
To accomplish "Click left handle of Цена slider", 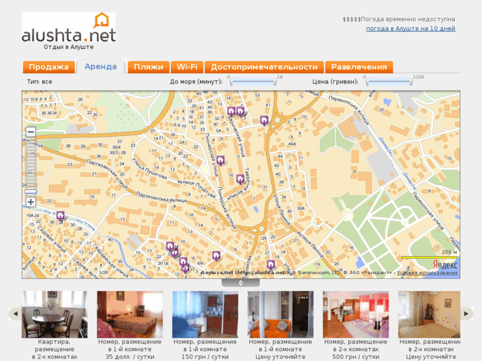I will (367, 82).
